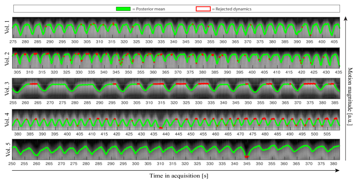
Task: Click the "370" tick label under Vol. 2
Action: [178, 72]
